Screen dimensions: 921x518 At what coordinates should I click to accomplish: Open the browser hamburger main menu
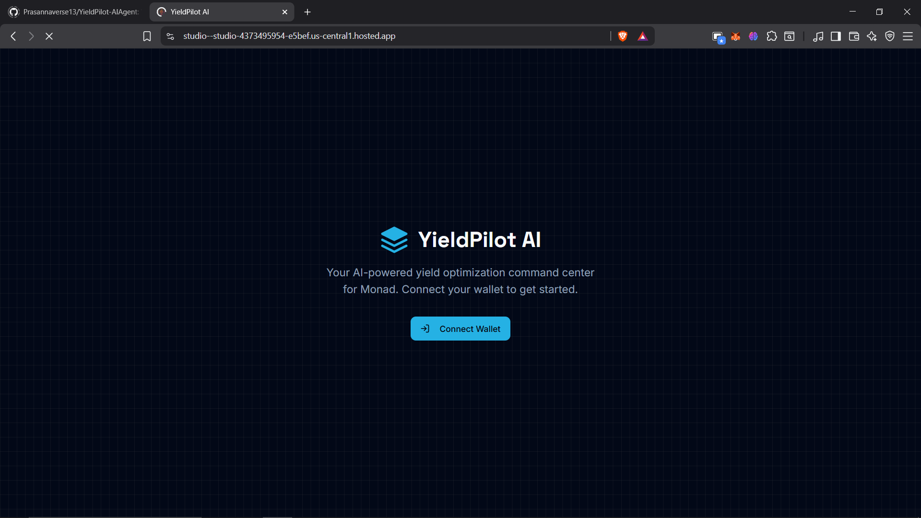(908, 36)
